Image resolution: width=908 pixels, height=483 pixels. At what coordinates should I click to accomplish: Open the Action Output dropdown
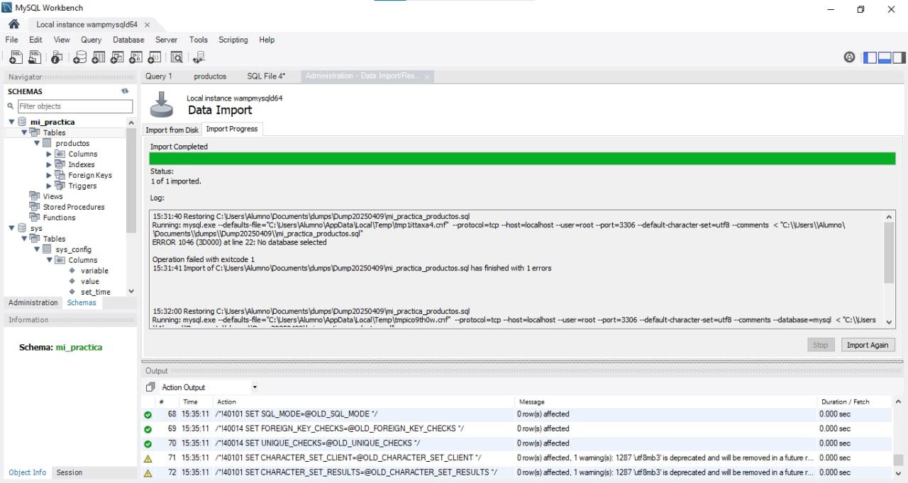[x=255, y=387]
